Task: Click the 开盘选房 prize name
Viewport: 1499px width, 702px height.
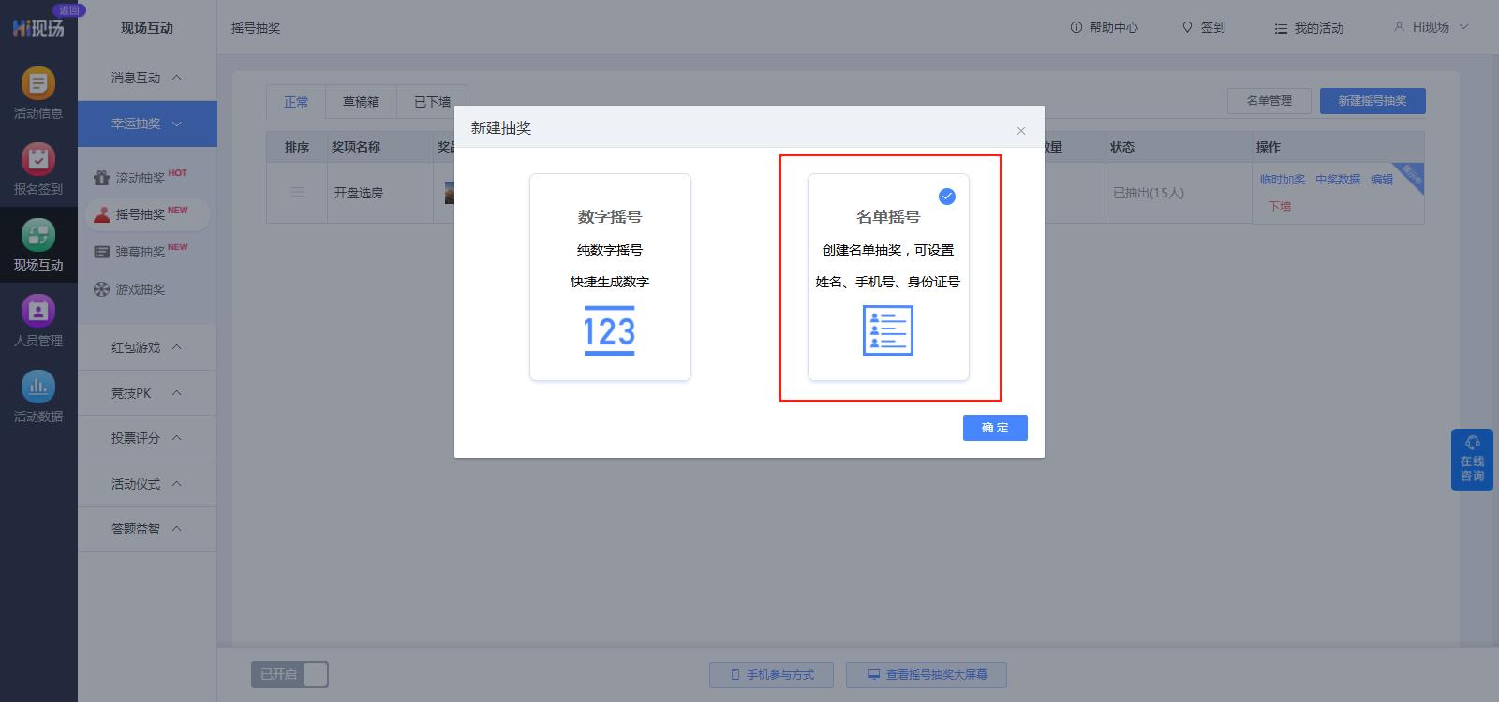Action: click(359, 193)
